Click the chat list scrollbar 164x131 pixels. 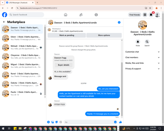pyautogui.click(x=45, y=61)
